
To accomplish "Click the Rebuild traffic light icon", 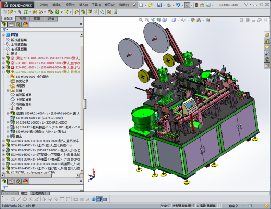I will tap(196, 5).
